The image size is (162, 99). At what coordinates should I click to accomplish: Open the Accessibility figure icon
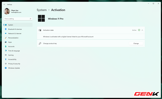pos(6,59)
